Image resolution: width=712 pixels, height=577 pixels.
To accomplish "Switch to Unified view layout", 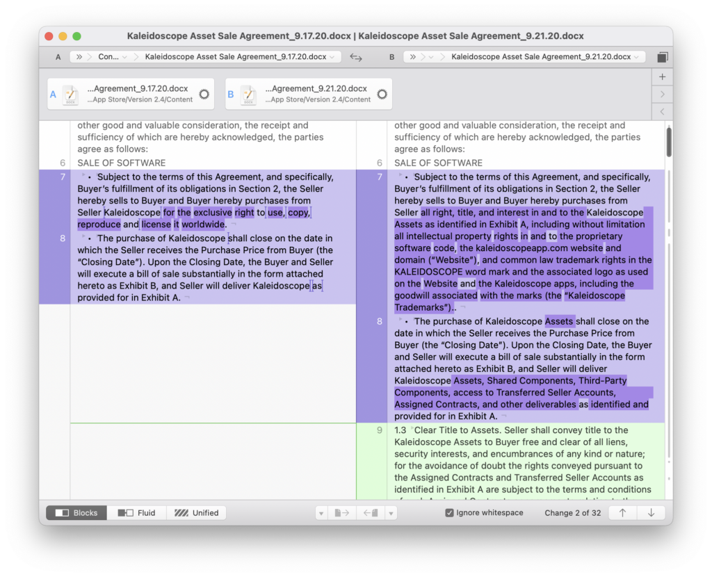I will pos(197,513).
